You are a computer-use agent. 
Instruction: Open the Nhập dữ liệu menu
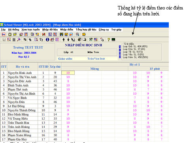click(50, 30)
